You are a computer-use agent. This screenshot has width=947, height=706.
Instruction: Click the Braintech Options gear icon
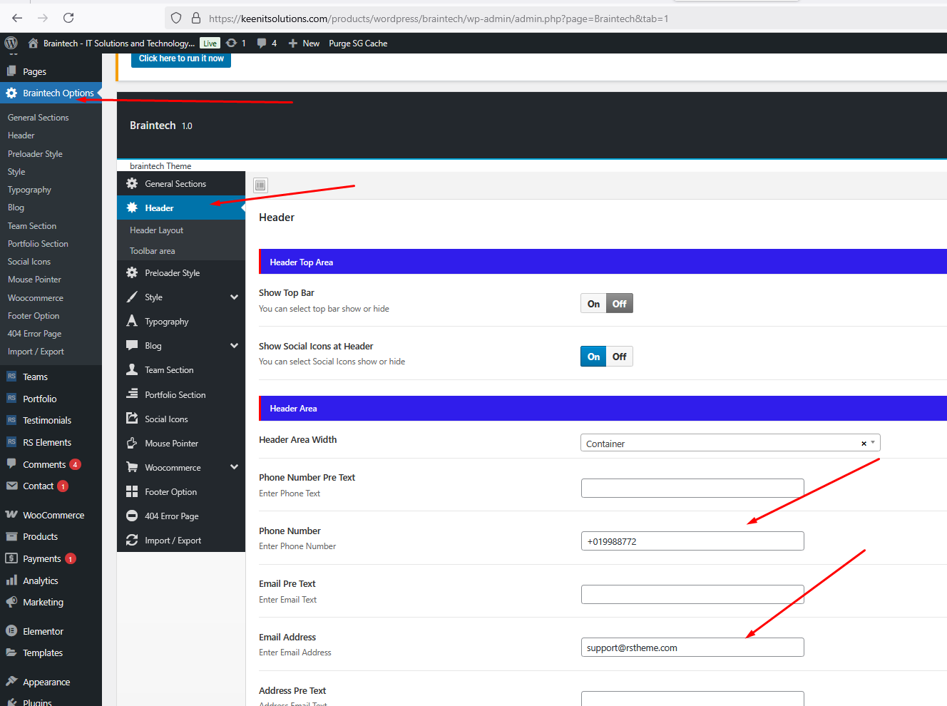click(11, 93)
